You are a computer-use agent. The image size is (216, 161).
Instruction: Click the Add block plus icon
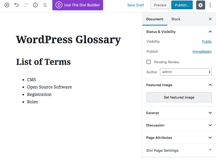[x=7, y=5]
